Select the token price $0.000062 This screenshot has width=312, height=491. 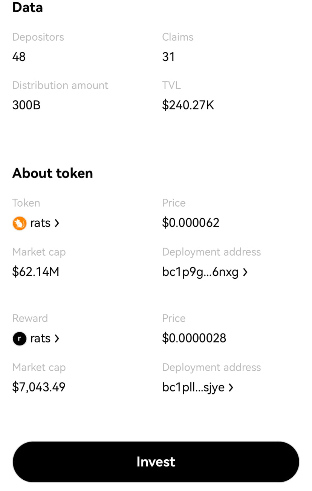click(191, 223)
